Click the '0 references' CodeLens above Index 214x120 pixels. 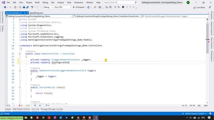pos(35,85)
